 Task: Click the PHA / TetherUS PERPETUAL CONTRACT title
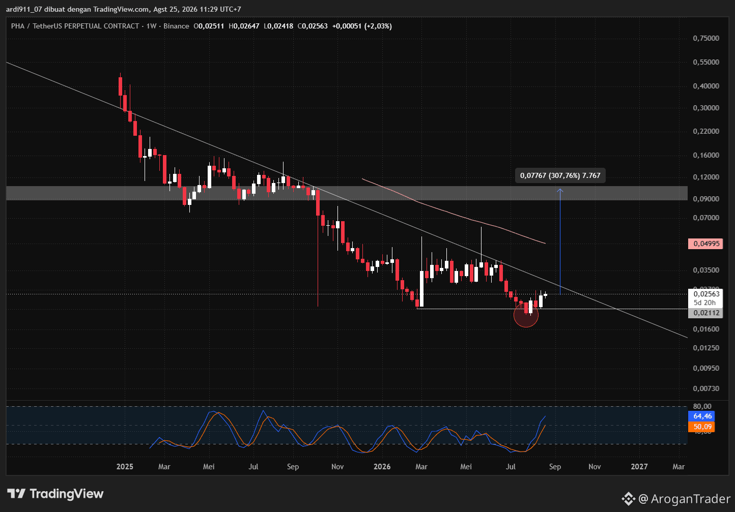point(75,26)
